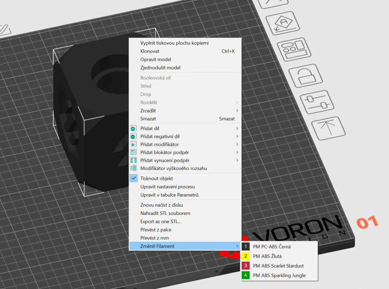
Task: Expand the Zrcadlit submenu arrow
Action: tap(237, 111)
